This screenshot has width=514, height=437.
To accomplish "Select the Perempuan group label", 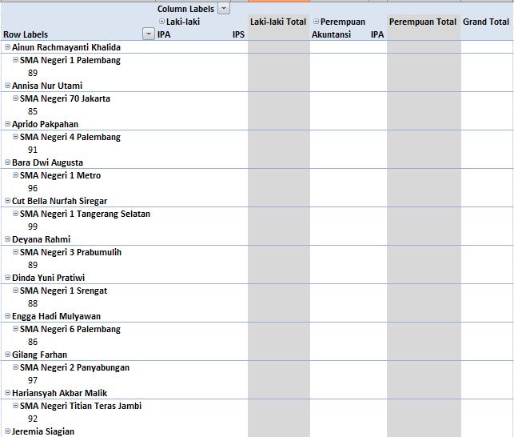I will [343, 22].
